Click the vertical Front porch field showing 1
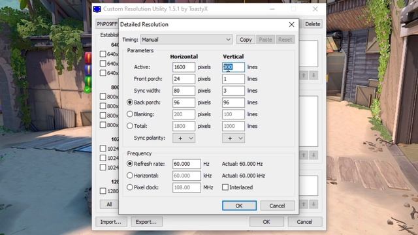The height and width of the screenshot is (235, 418). point(233,79)
